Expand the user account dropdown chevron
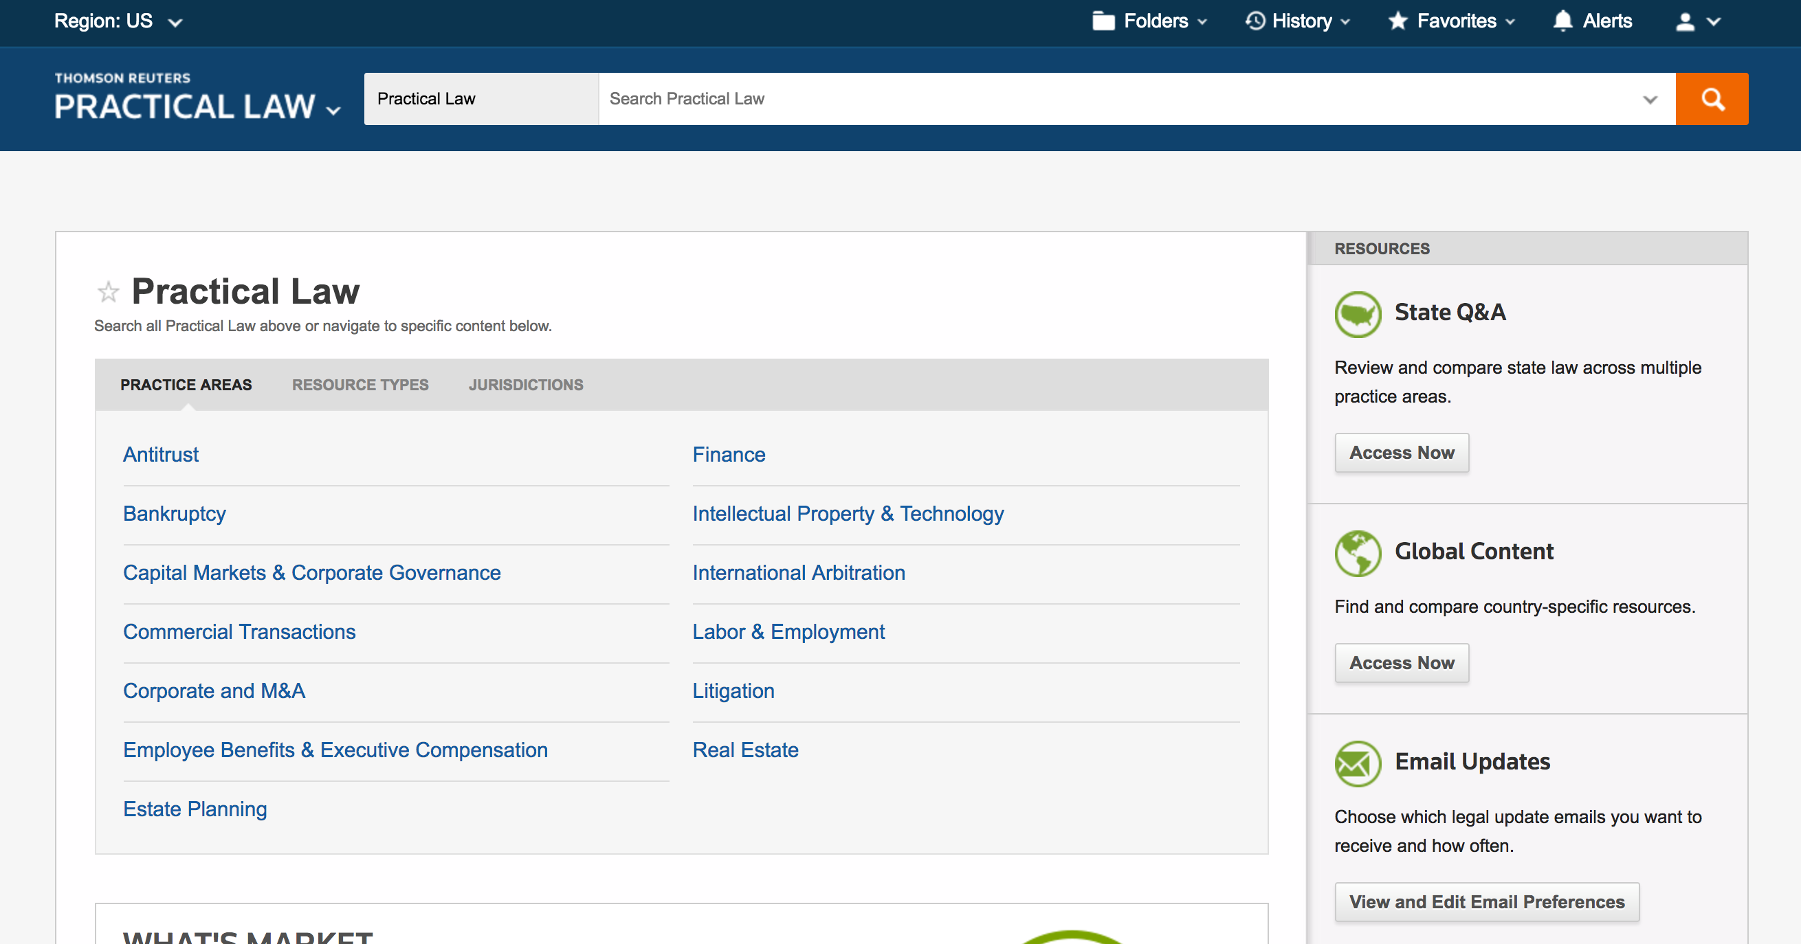Screen dimensions: 1801x944 (1714, 22)
